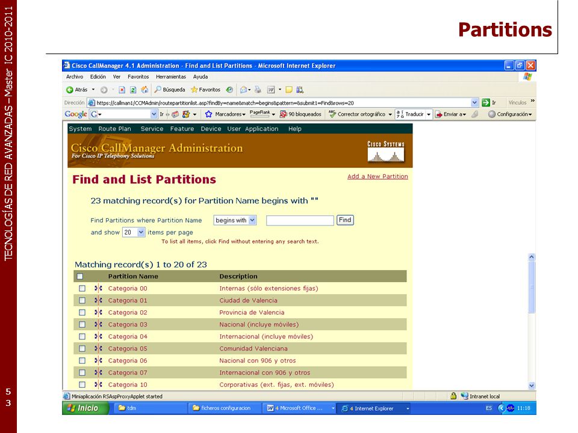Click the Google logo on toolbar
This screenshot has height=433, width=578.
point(76,114)
